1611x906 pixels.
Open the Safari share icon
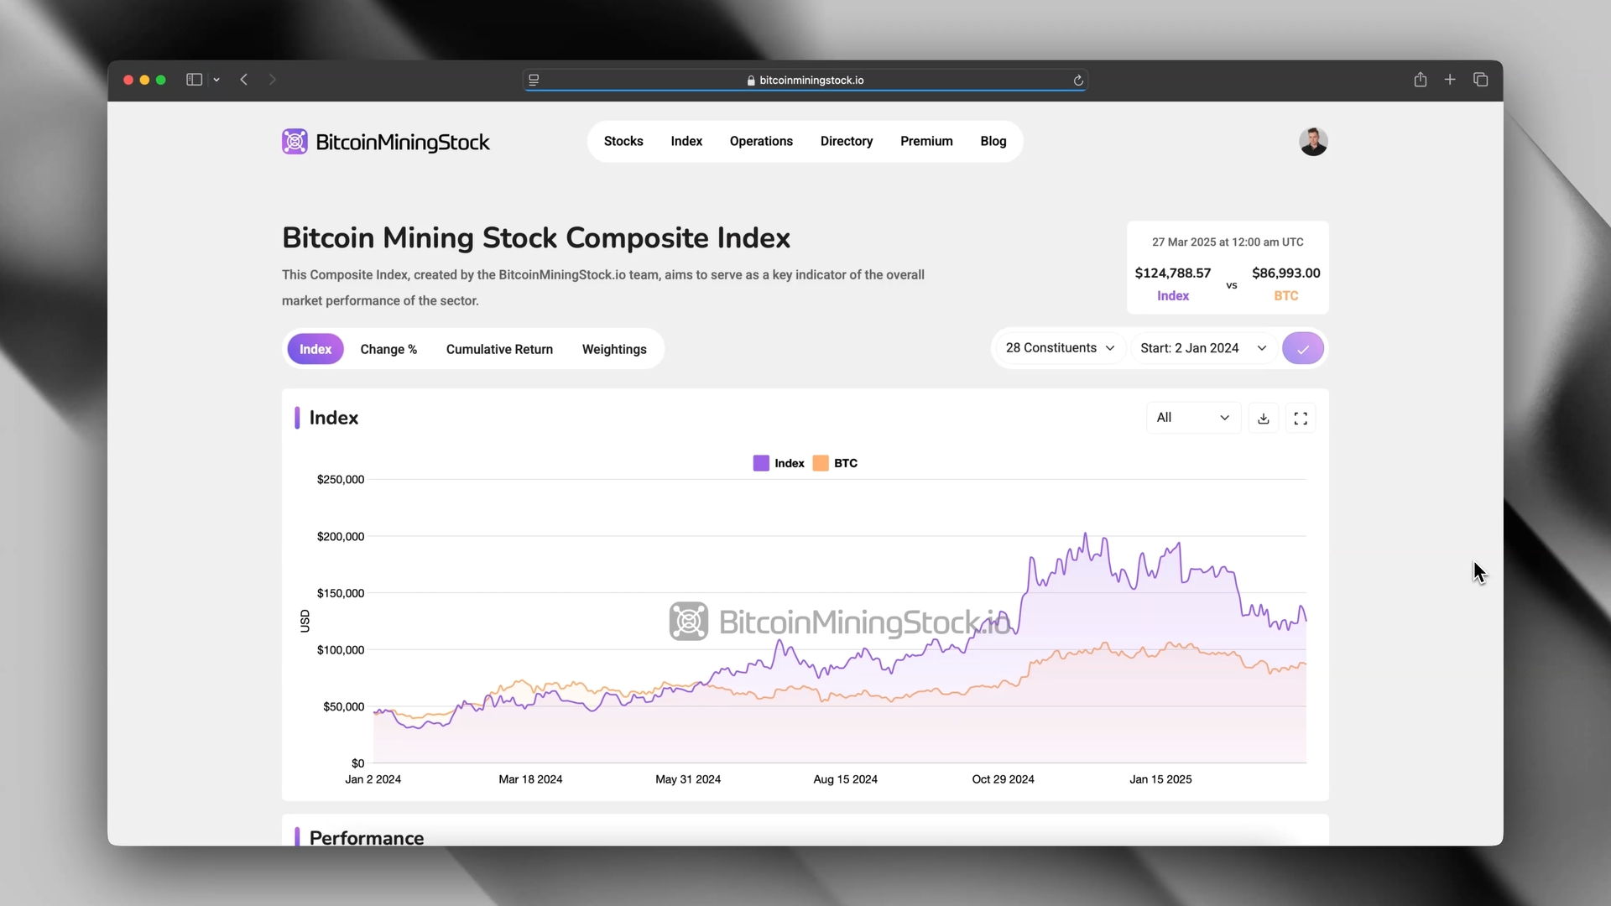(x=1420, y=80)
